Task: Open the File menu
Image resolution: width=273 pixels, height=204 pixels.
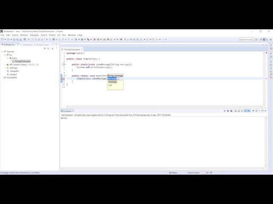Action: point(3,35)
